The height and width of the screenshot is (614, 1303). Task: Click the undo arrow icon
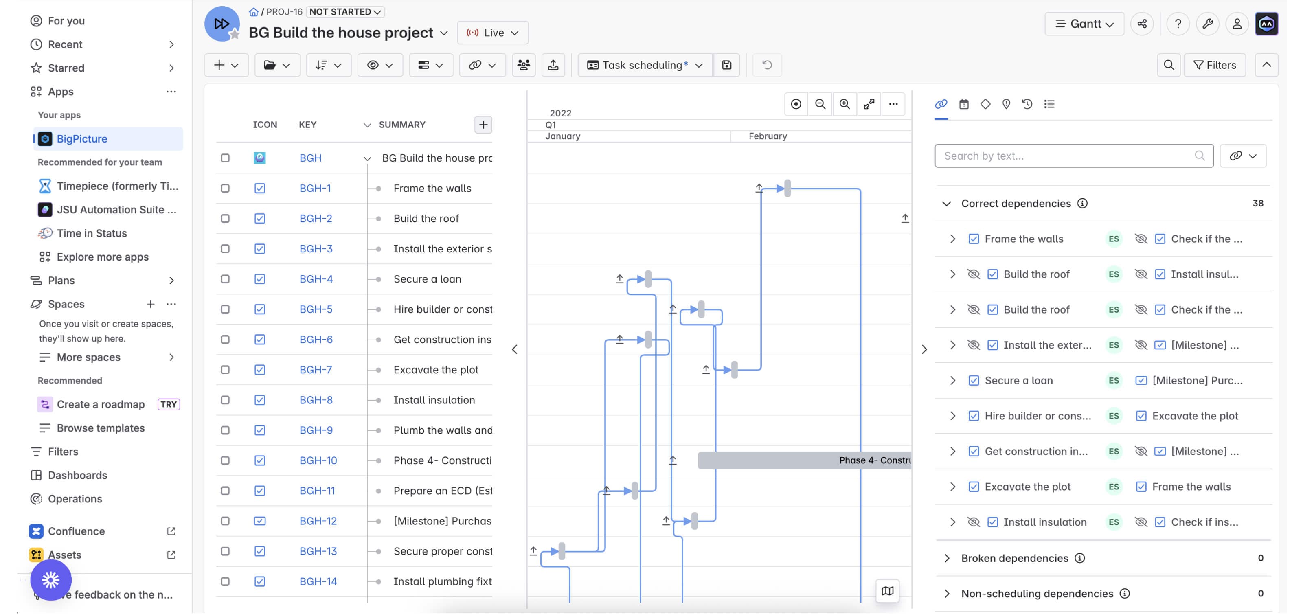pyautogui.click(x=767, y=65)
